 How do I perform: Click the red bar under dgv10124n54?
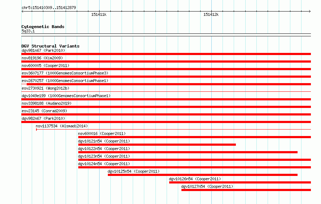(194, 167)
